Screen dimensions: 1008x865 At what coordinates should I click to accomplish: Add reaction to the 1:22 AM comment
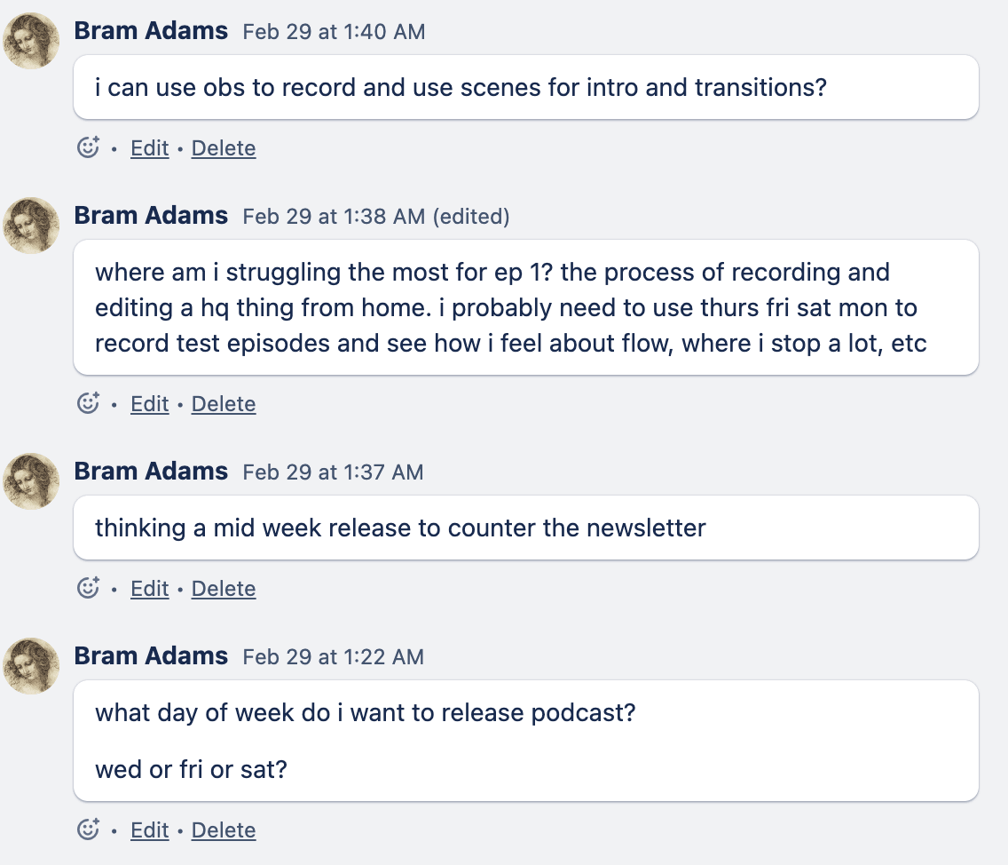[88, 829]
